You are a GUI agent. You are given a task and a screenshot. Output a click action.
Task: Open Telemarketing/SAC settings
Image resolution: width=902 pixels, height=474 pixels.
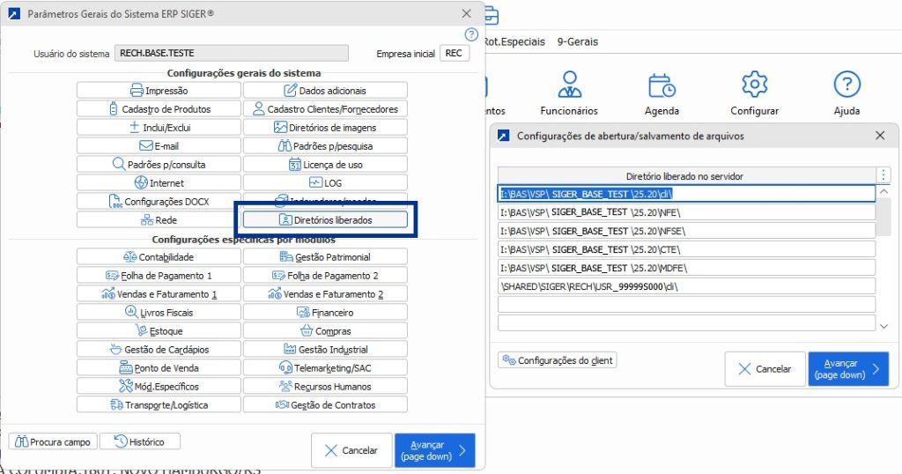click(325, 367)
